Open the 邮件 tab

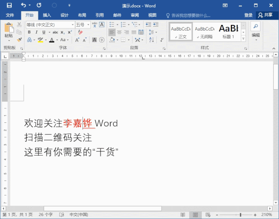point(117,15)
